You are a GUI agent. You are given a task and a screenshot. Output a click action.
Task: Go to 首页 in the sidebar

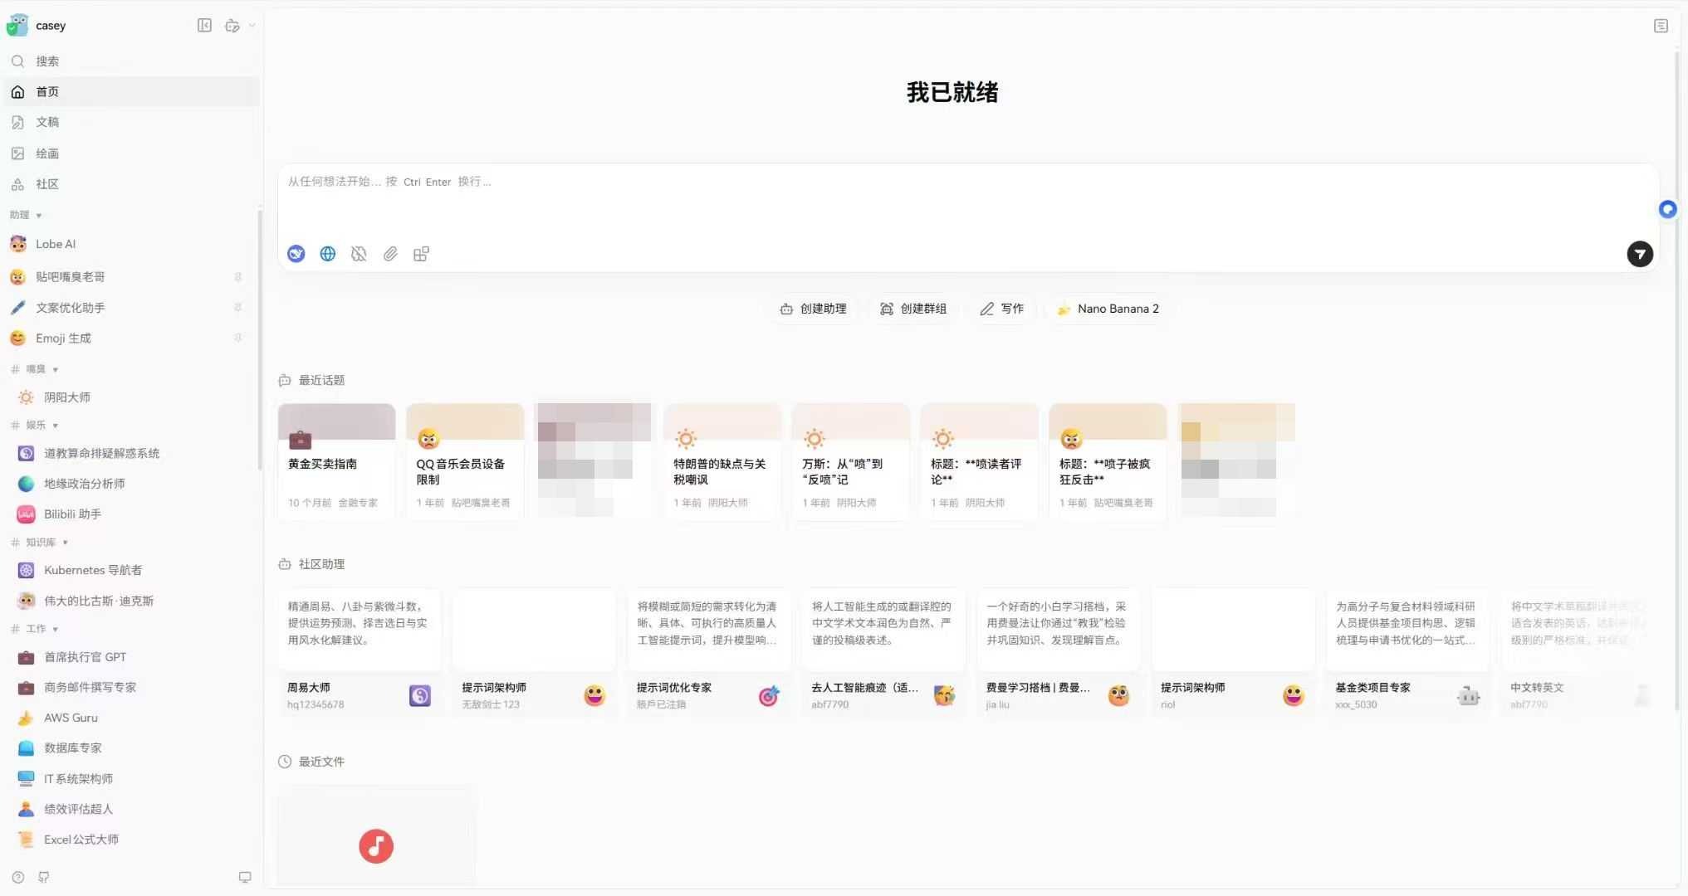pyautogui.click(x=46, y=91)
